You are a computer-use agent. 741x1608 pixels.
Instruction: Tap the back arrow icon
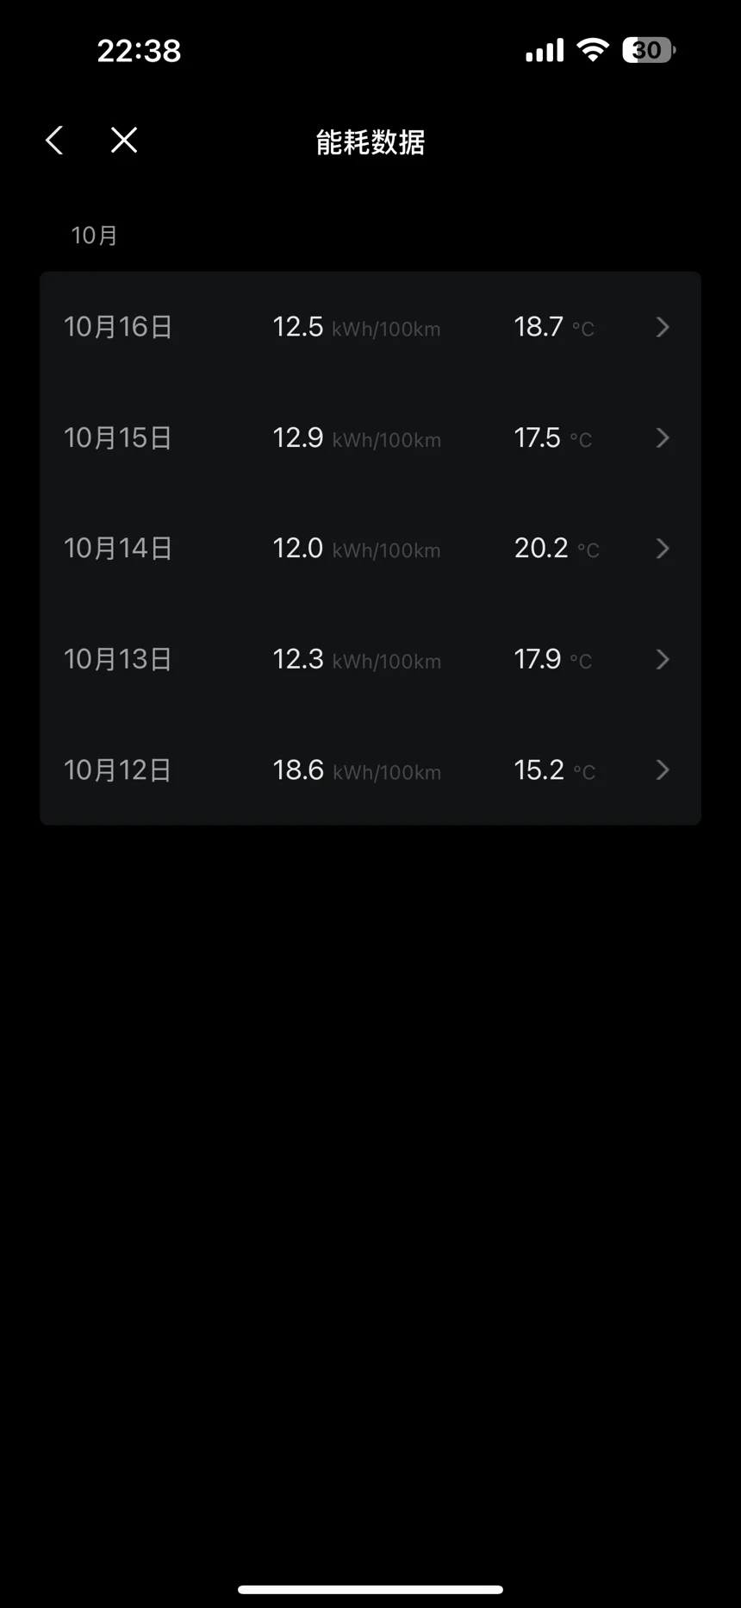click(54, 140)
